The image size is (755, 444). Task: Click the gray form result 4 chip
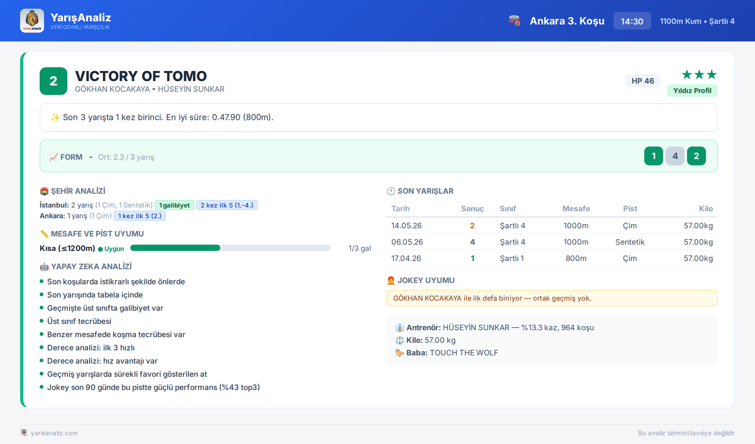pos(675,156)
